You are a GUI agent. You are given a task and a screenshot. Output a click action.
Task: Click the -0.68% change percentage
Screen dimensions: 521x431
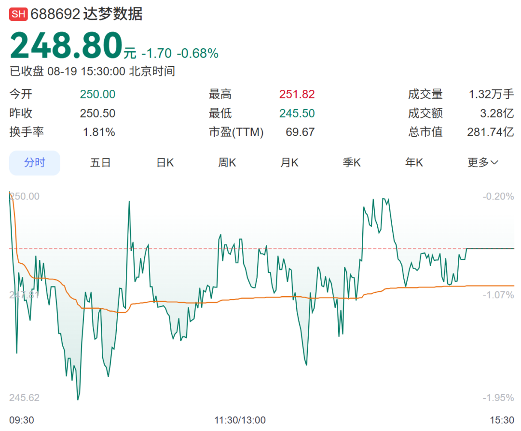click(x=197, y=53)
